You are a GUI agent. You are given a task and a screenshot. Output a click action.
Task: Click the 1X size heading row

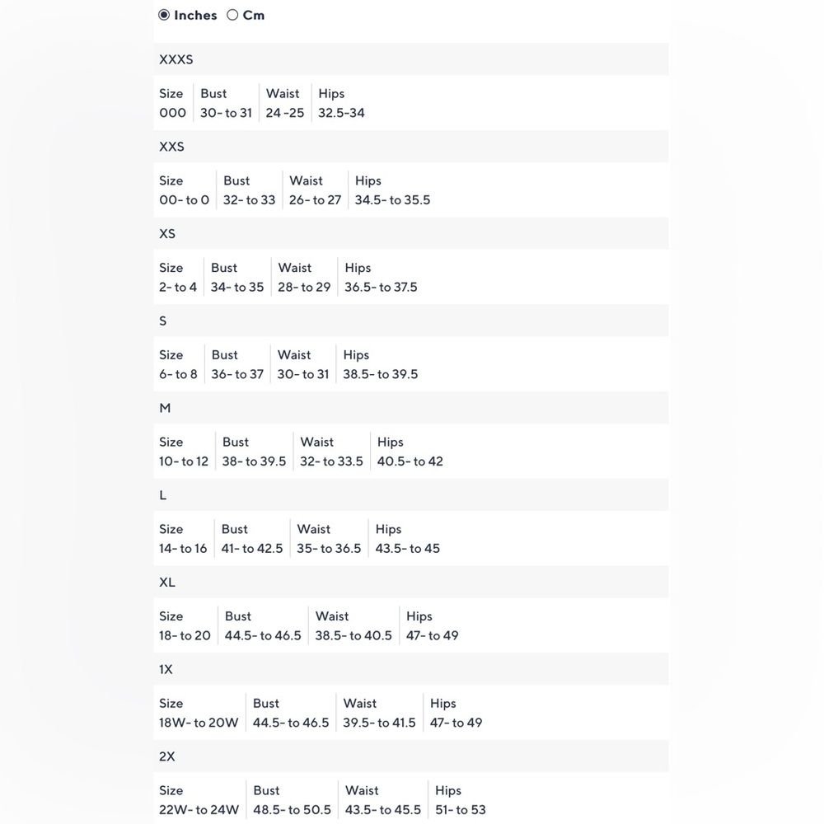click(x=411, y=670)
